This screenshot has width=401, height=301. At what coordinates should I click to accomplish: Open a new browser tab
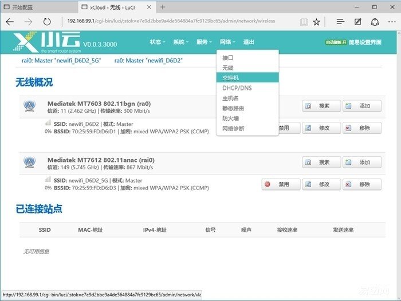point(163,7)
